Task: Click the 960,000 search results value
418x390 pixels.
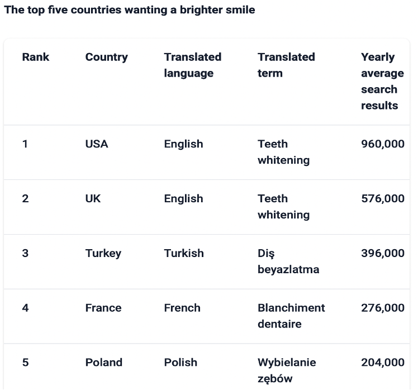Action: point(382,144)
